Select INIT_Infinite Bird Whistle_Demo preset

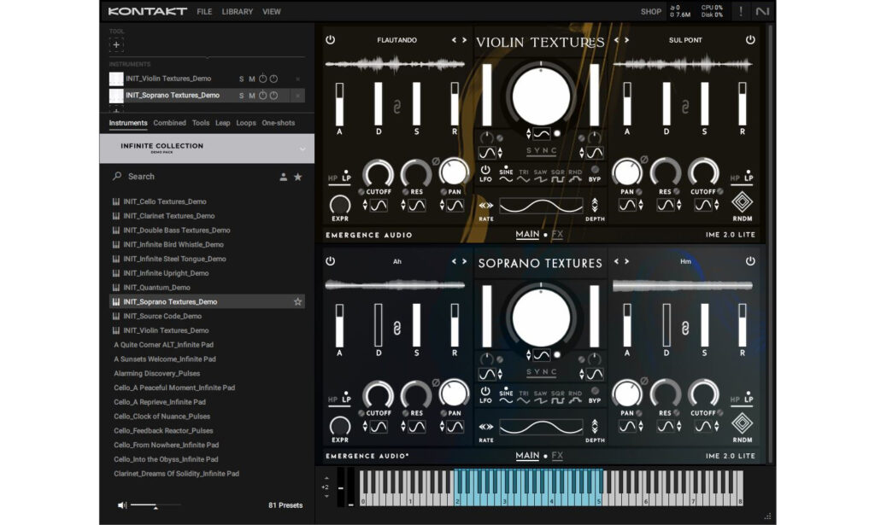pos(173,245)
